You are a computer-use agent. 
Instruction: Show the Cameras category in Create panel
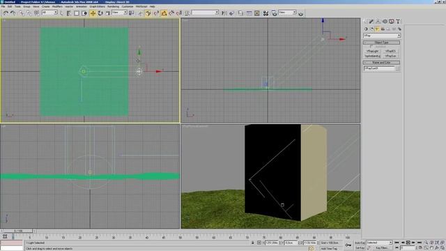[x=383, y=29]
